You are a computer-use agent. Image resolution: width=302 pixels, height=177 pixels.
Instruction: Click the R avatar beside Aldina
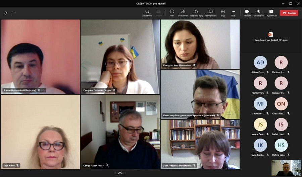tap(281, 62)
